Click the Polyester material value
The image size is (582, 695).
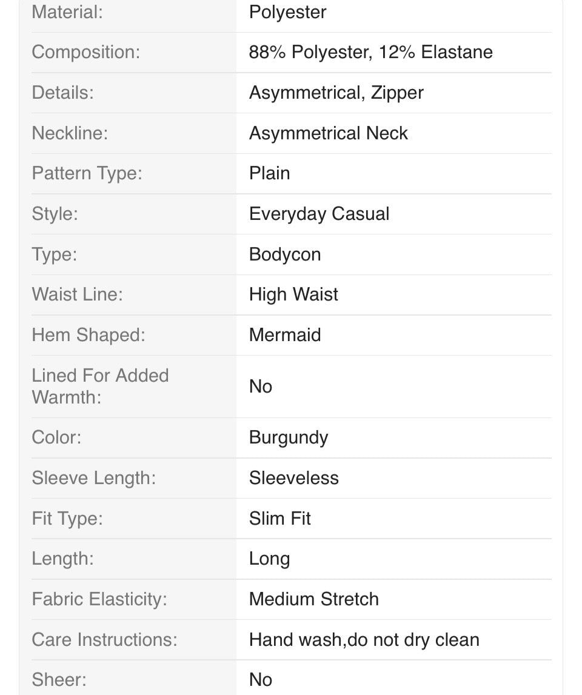point(287,12)
